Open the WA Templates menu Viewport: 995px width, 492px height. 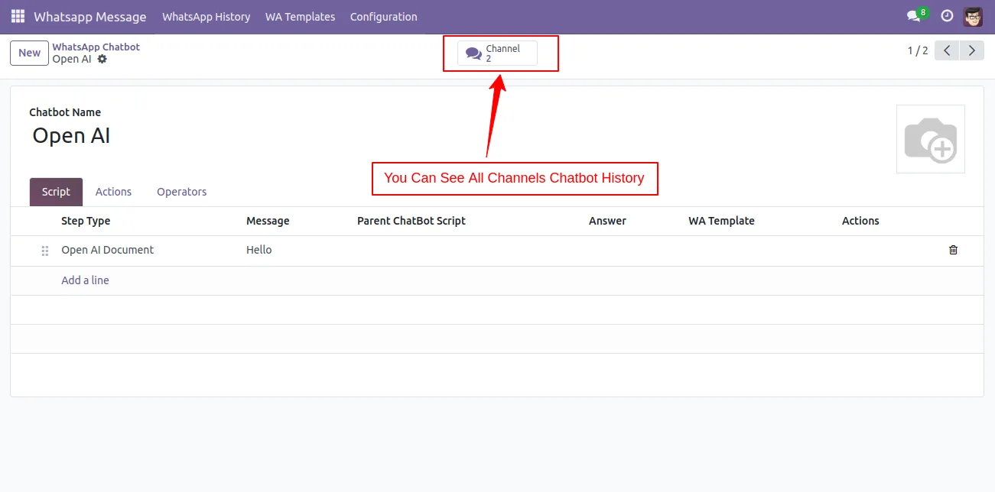pyautogui.click(x=300, y=16)
